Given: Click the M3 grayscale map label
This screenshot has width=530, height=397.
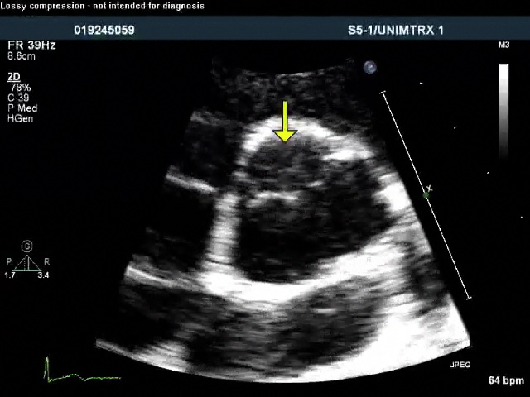Looking at the screenshot, I should tap(503, 45).
